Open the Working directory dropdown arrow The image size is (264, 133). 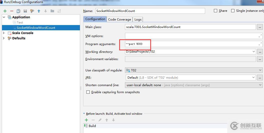[x=253, y=52]
